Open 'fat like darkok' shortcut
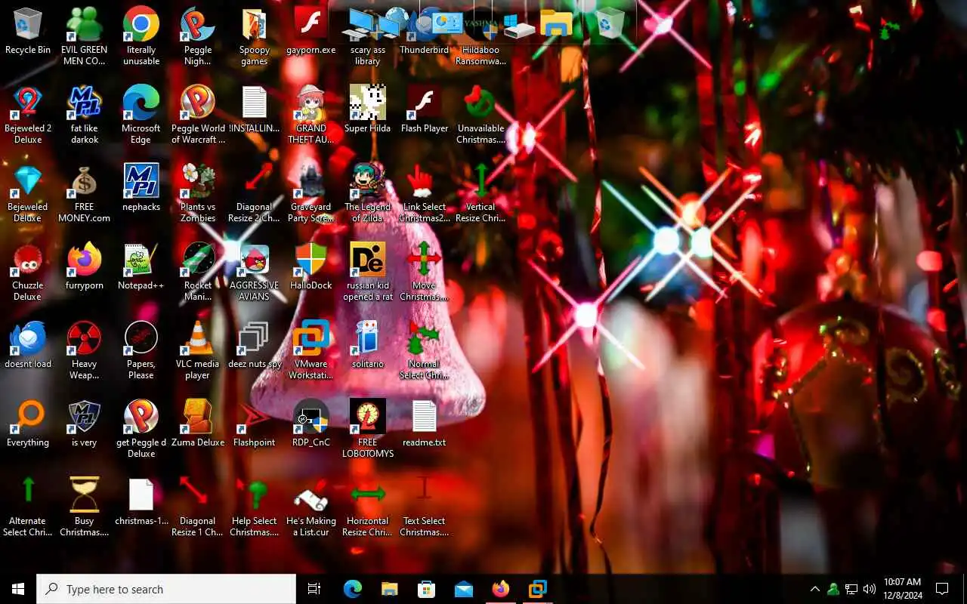Viewport: 967px width, 604px height. click(85, 115)
